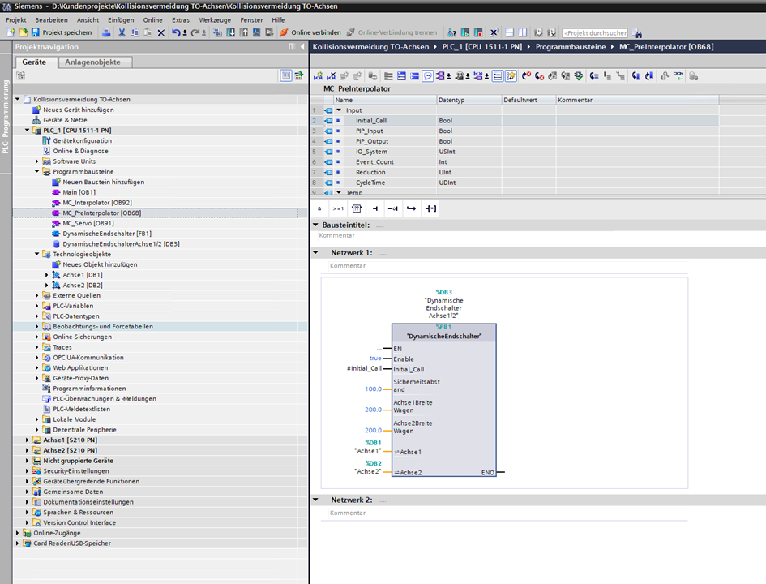Image resolution: width=766 pixels, height=584 pixels.
Task: Collapse the Programmbausteine folder
Action: tap(37, 172)
